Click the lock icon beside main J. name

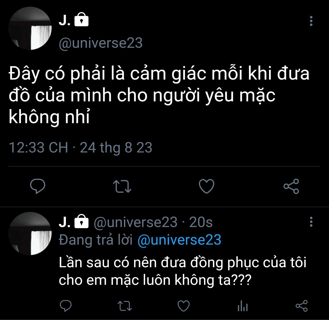click(81, 19)
